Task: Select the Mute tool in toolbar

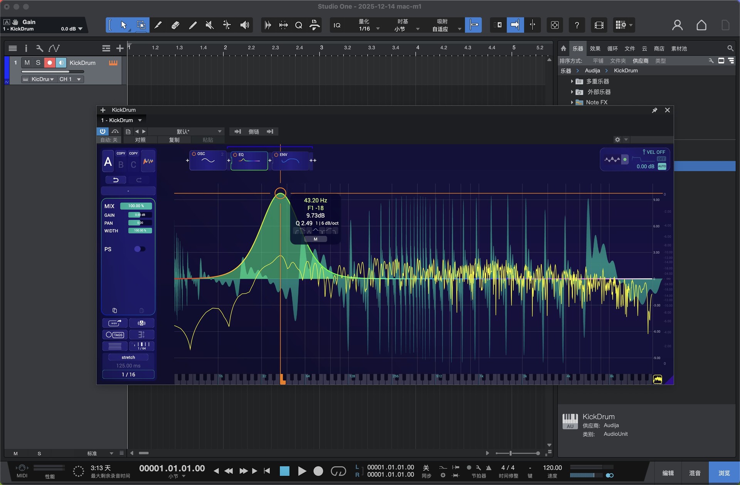Action: 209,25
